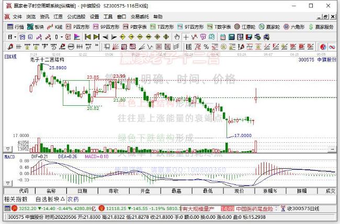Open the 江恩 menu
The image size is (340, 224).
click(58, 17)
